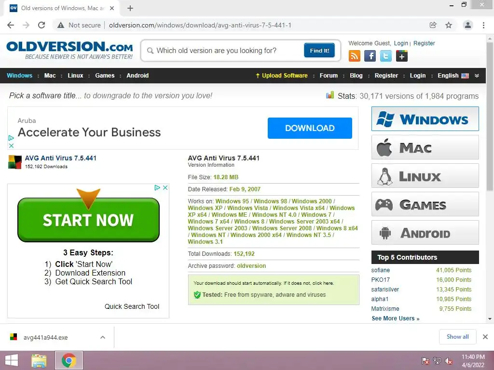Click the Register link beside Welcome Guest
494x370 pixels.
tap(424, 43)
